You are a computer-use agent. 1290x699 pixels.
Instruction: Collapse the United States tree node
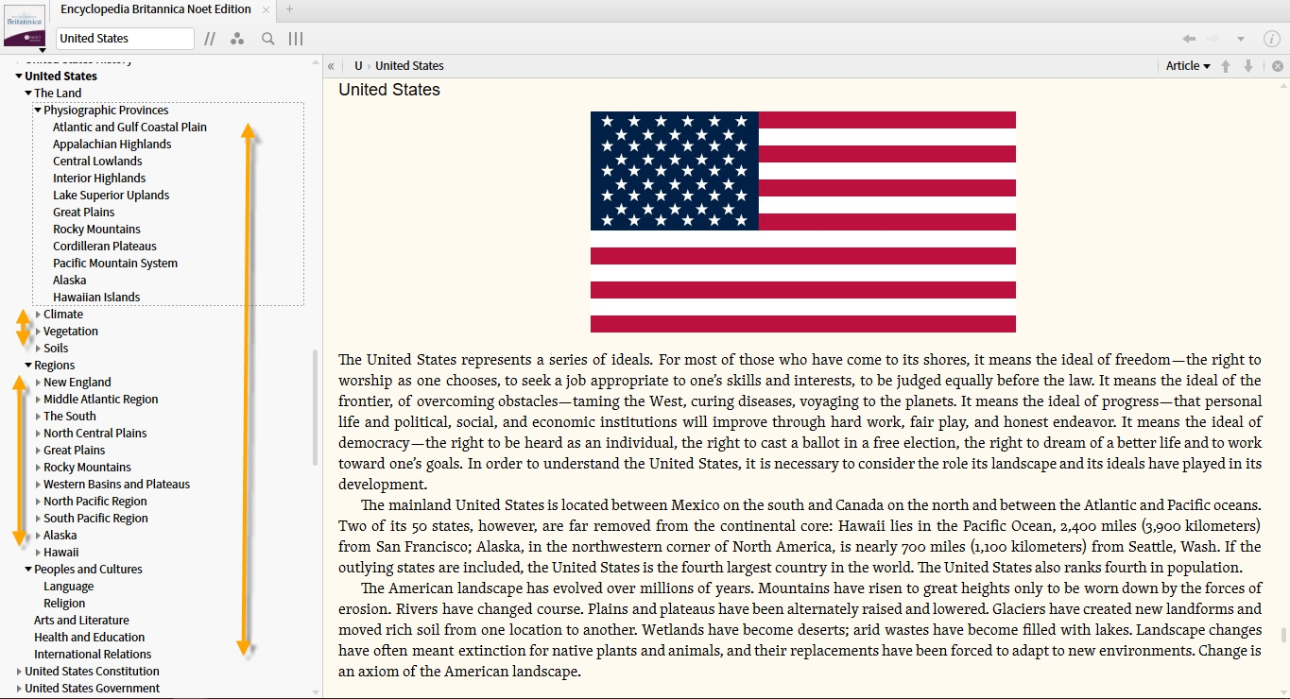tap(19, 77)
